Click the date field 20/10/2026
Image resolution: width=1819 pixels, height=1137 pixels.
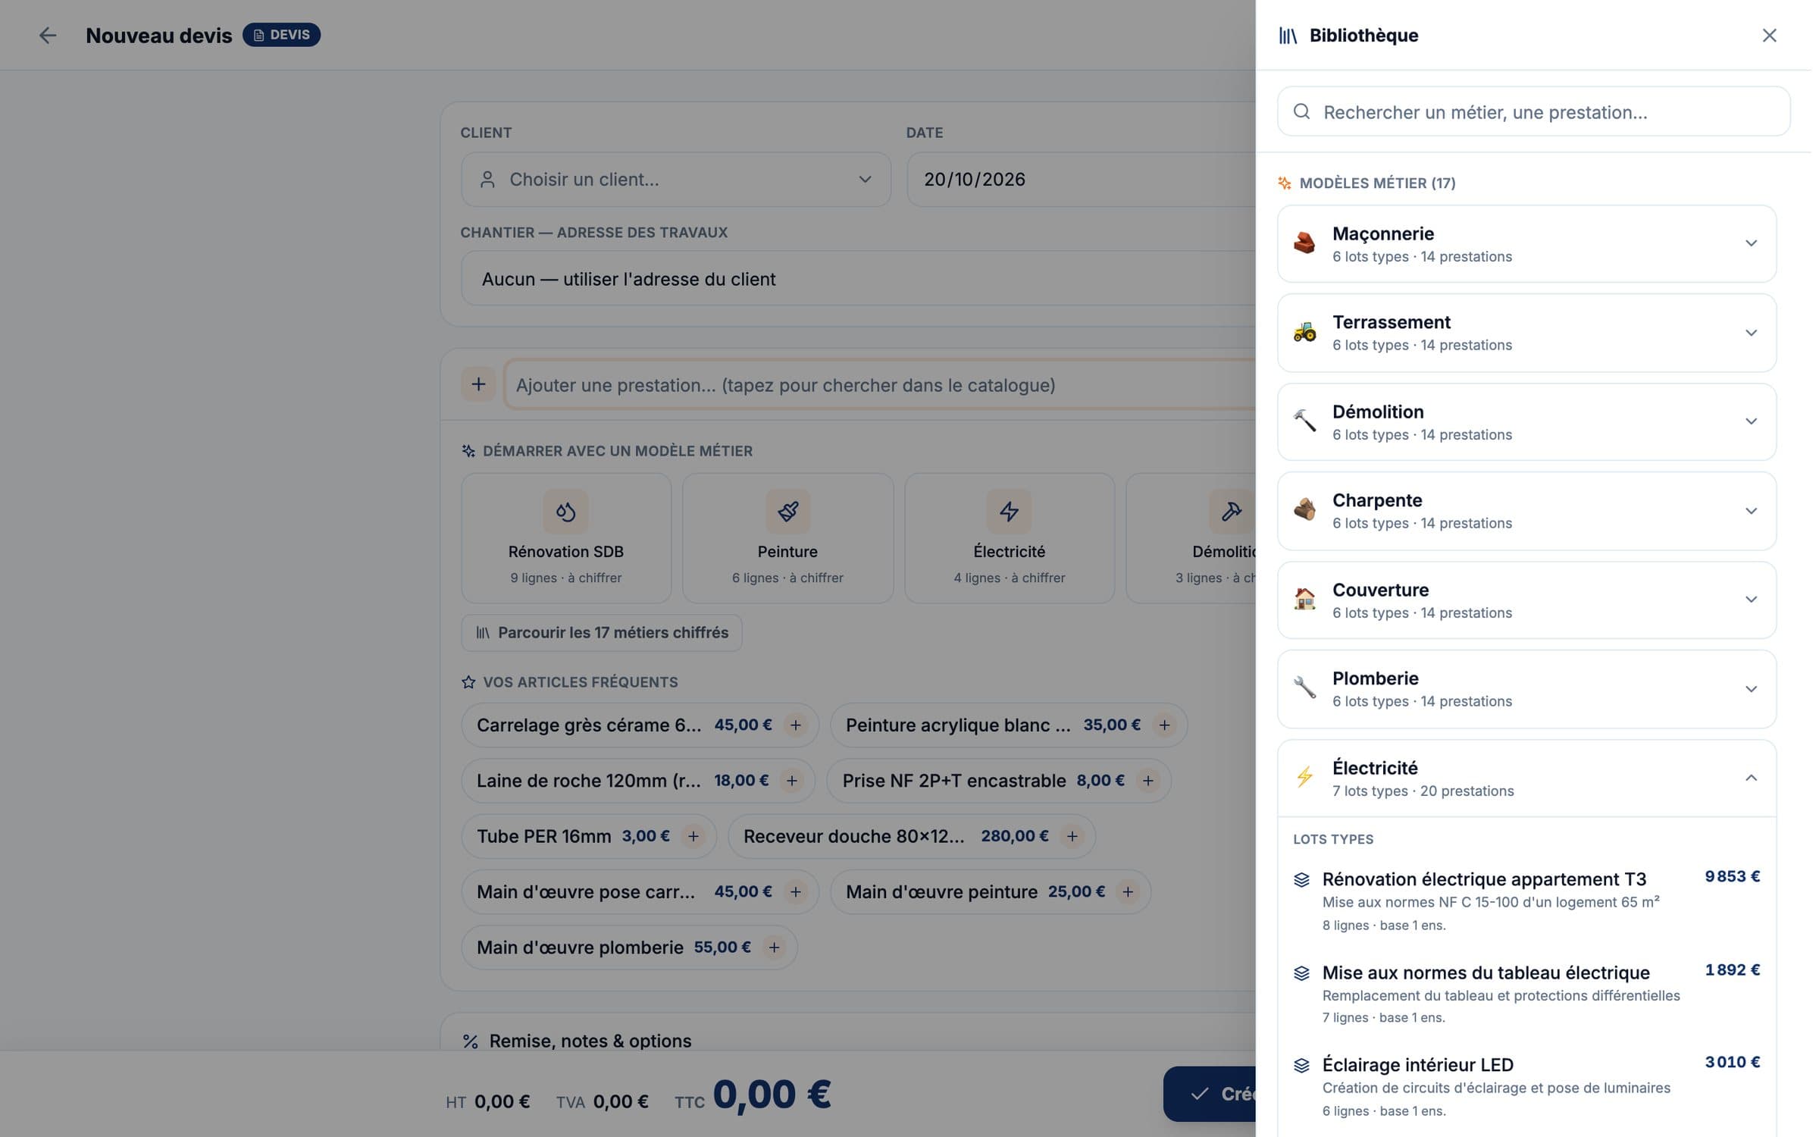click(1082, 180)
